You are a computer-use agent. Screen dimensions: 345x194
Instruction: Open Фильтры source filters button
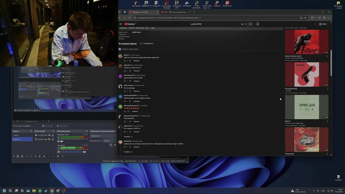[x=62, y=126]
